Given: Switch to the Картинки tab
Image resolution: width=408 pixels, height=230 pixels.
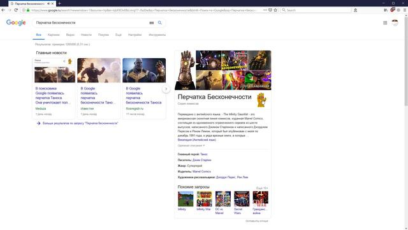Looking at the screenshot, I should (54, 34).
